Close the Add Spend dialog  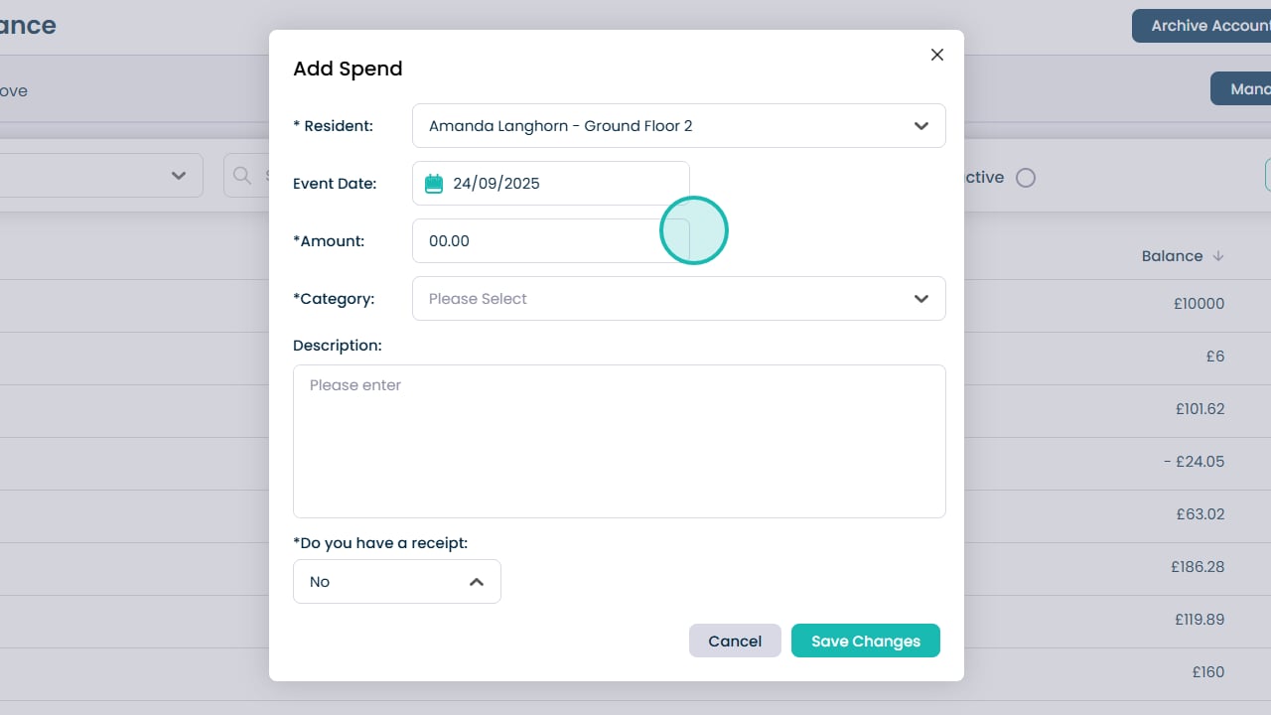click(x=936, y=56)
